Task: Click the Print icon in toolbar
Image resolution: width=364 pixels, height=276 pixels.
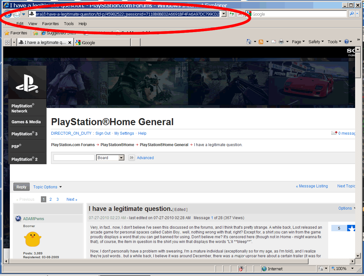Action: coord(281,42)
